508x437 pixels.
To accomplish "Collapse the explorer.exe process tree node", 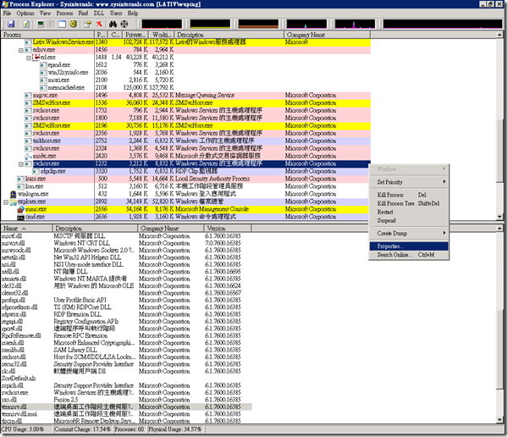I will pos(3,203).
